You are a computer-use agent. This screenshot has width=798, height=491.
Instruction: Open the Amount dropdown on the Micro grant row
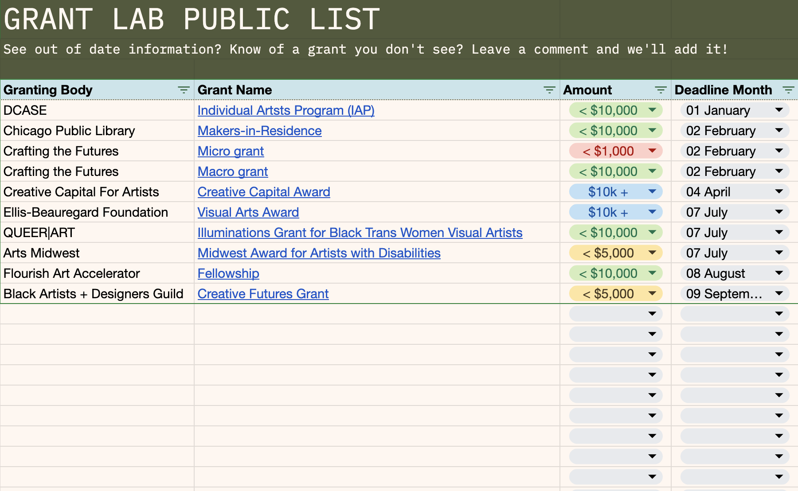pyautogui.click(x=652, y=151)
